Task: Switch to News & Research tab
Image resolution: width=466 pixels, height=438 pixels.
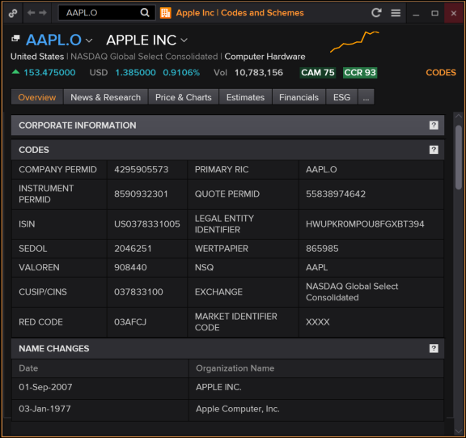Action: (105, 97)
